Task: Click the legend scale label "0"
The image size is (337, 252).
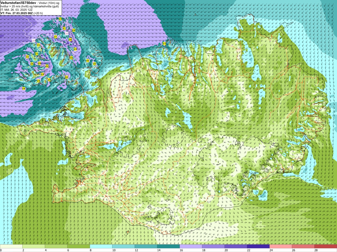Action: click(x=1, y=250)
